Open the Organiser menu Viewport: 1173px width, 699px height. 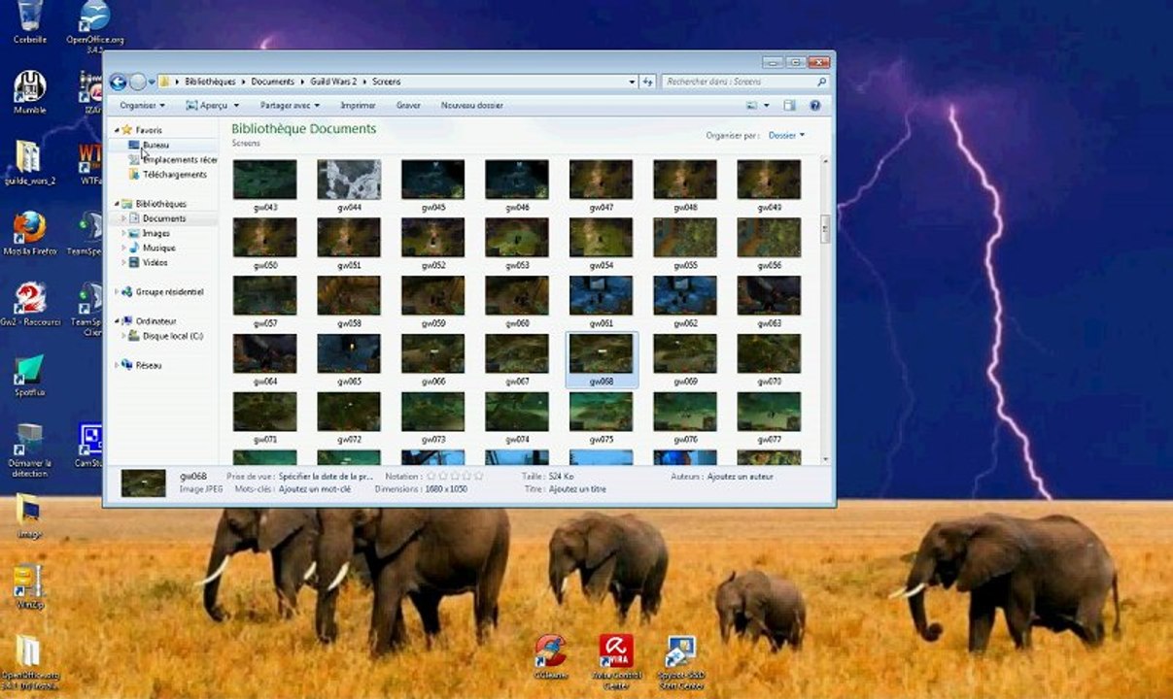point(142,105)
